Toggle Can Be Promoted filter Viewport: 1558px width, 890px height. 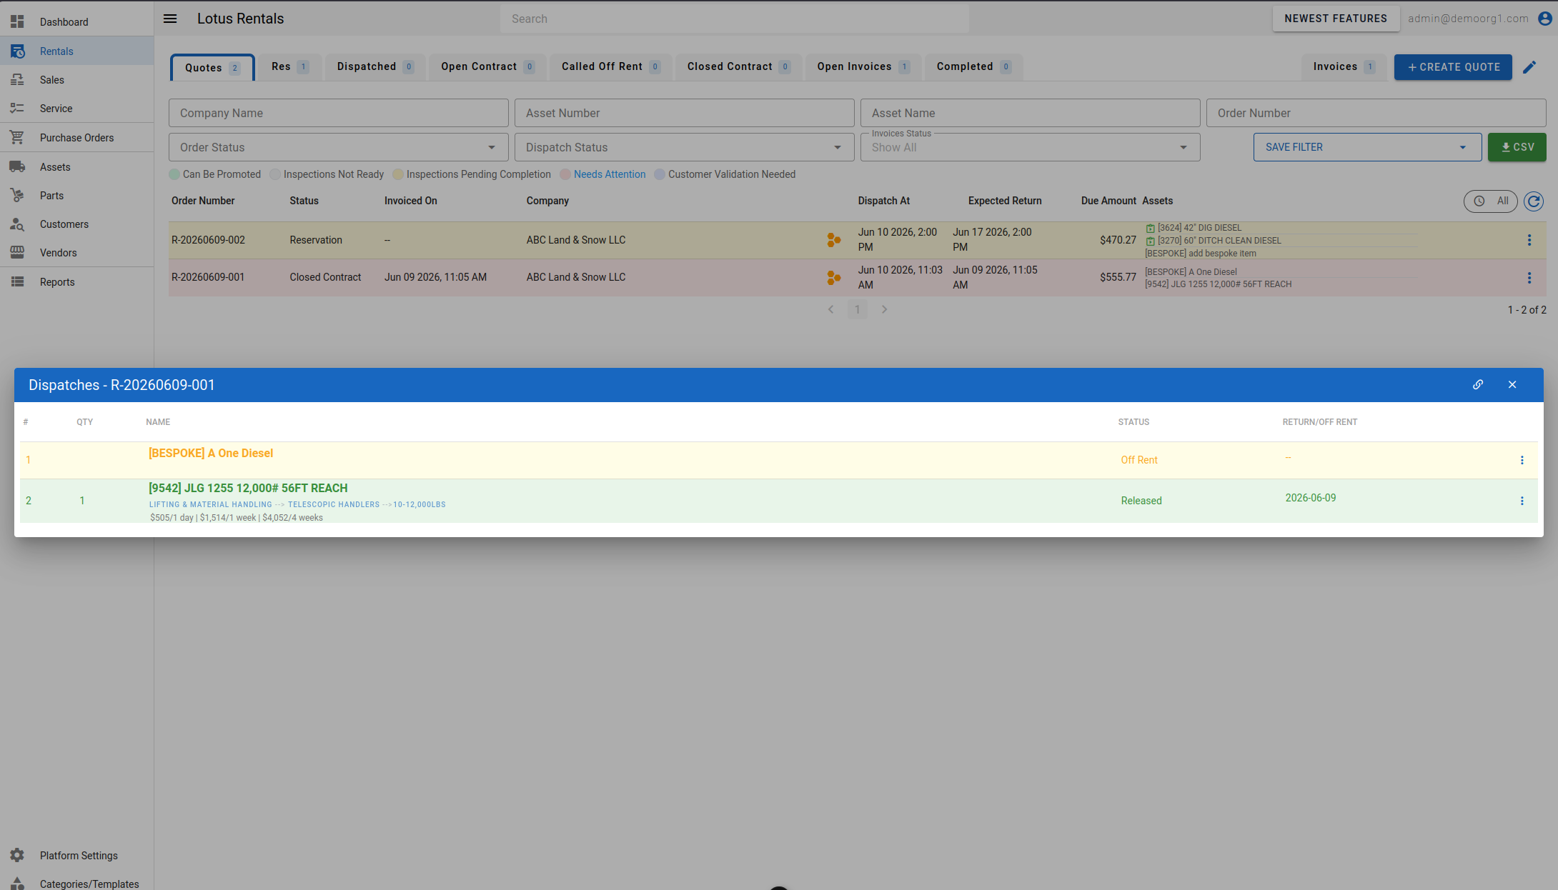click(x=215, y=174)
